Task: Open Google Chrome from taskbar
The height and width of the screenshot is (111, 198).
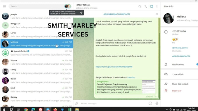Action: [x=26, y=109]
